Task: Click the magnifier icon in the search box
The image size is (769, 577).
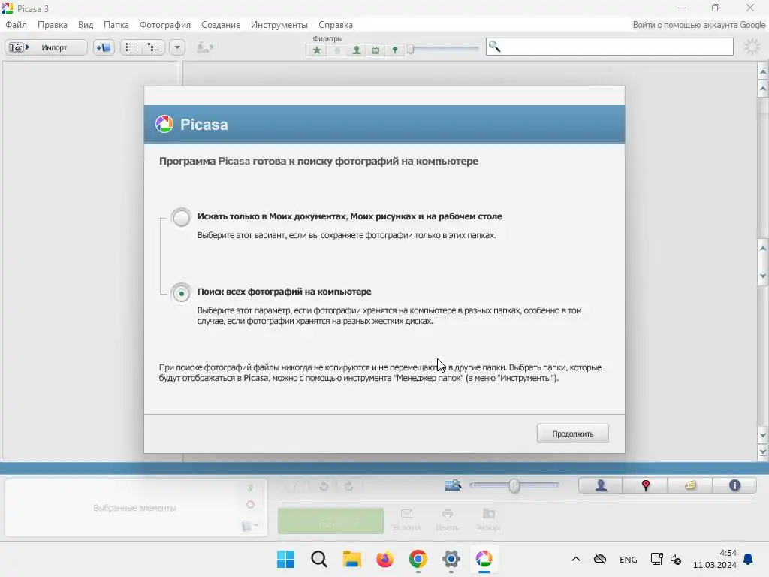Action: (494, 47)
